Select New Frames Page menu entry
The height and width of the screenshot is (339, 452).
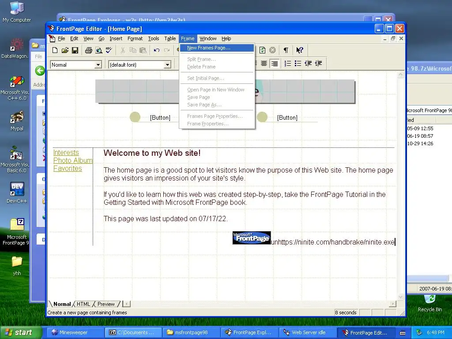pyautogui.click(x=216, y=48)
